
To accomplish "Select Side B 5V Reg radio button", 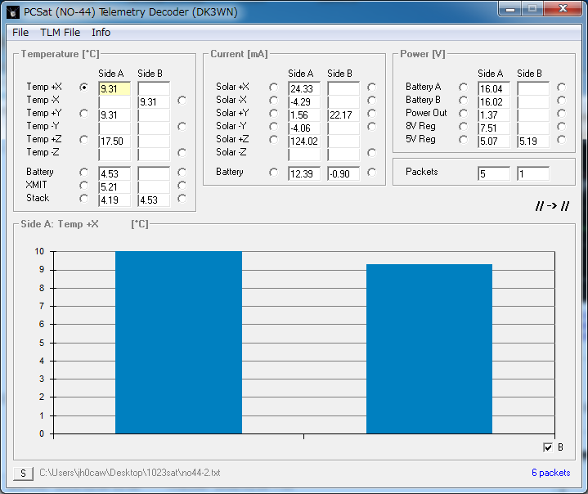I will pos(561,140).
